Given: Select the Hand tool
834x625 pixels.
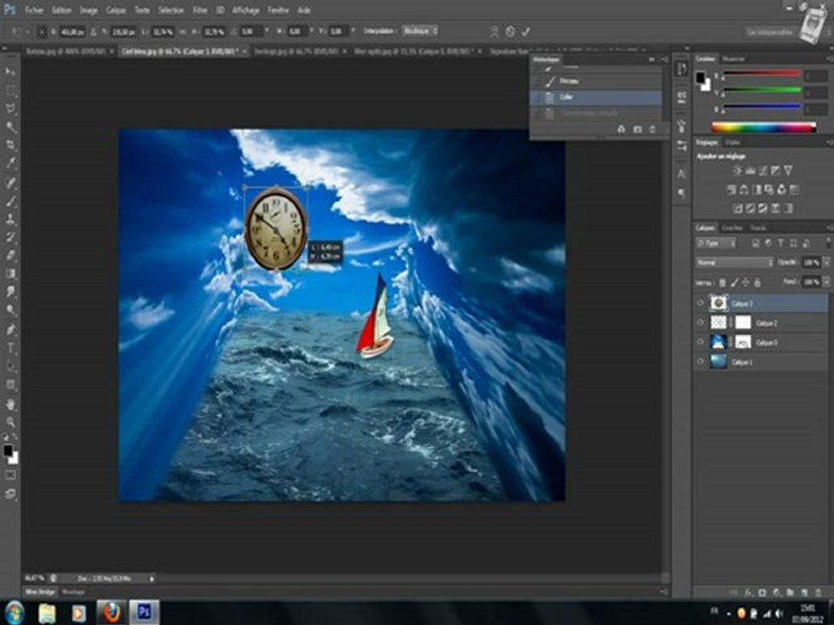Looking at the screenshot, I should (x=10, y=405).
